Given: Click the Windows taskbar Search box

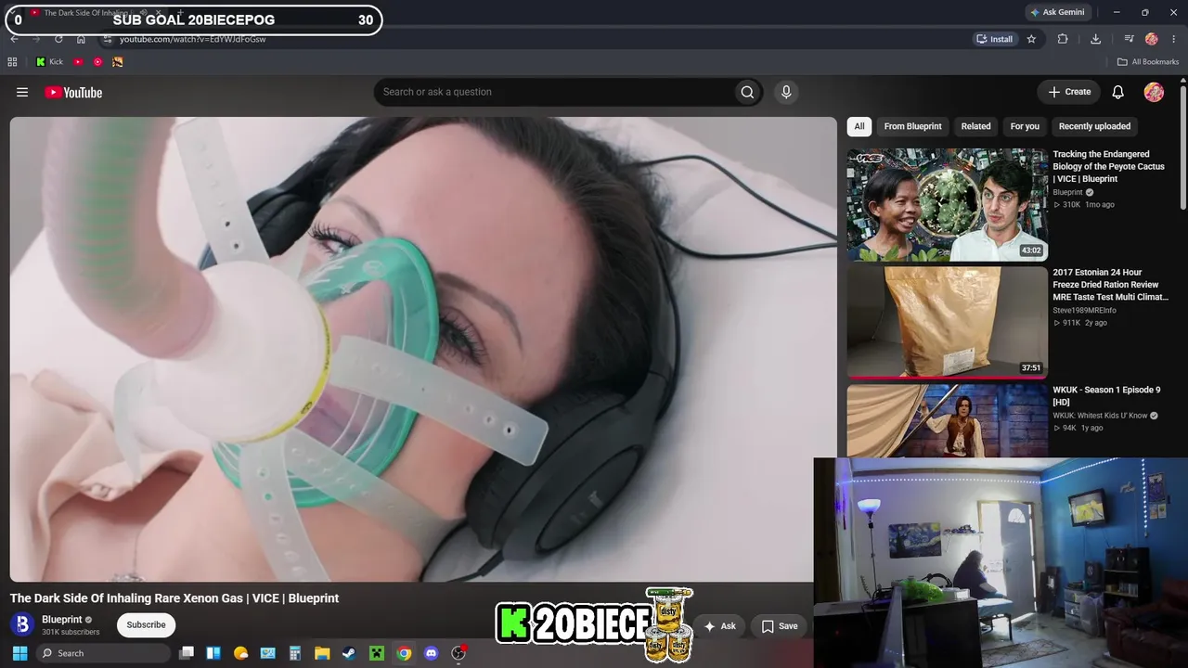Looking at the screenshot, I should pos(104,653).
